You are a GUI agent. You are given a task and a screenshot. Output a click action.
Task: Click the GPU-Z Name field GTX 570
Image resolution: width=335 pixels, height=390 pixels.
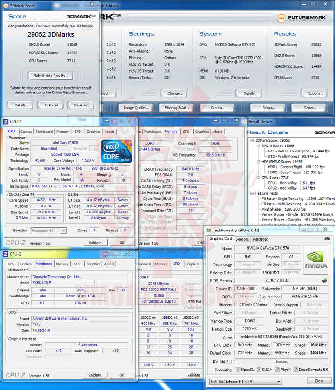(x=268, y=248)
